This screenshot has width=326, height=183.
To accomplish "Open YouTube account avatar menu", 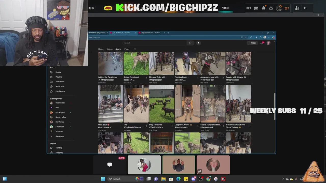I will click(x=268, y=43).
